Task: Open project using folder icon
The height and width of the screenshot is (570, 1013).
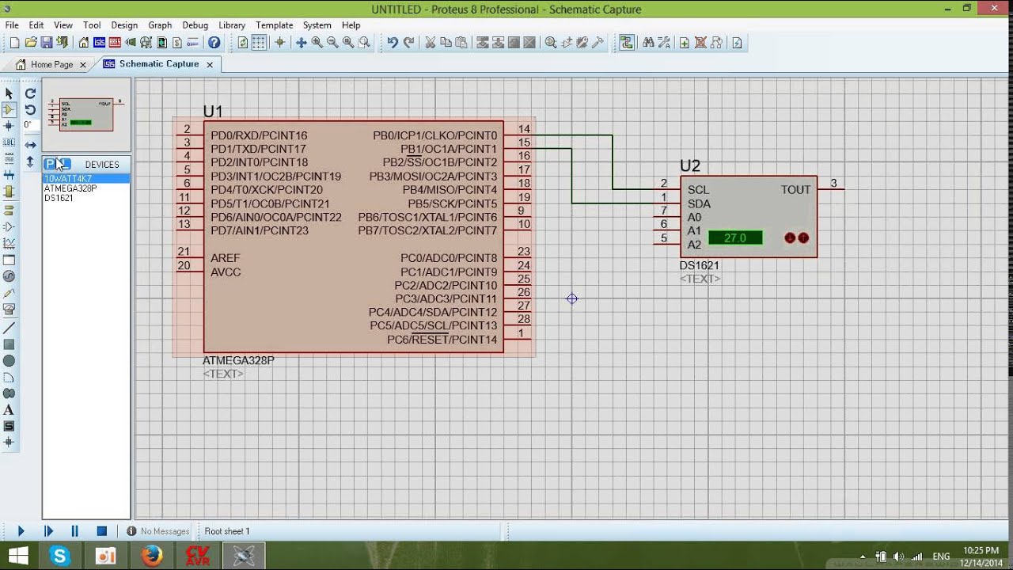Action: pyautogui.click(x=31, y=43)
